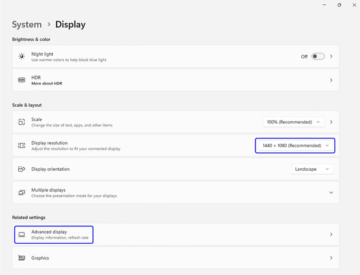Open Graphics settings via right chevron
The width and height of the screenshot is (360, 275).
tap(331, 258)
